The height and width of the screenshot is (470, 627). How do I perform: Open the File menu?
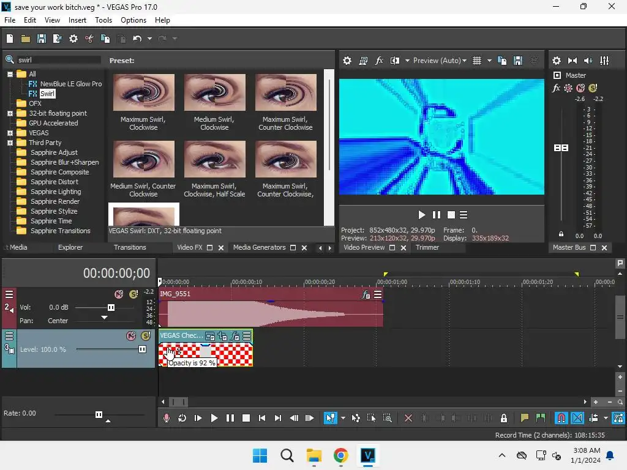(x=10, y=20)
